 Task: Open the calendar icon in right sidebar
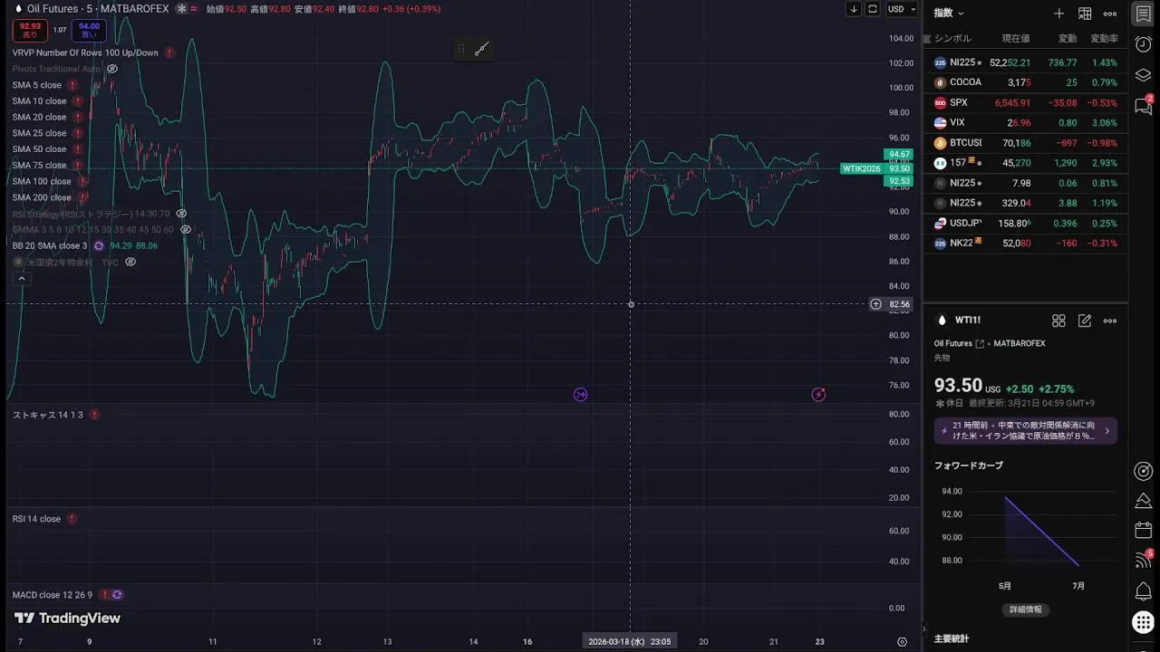coord(1143,531)
